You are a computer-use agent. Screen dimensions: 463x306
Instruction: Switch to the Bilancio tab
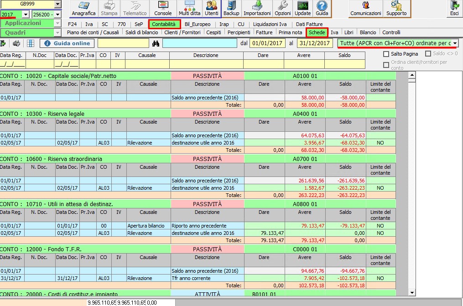(x=368, y=32)
